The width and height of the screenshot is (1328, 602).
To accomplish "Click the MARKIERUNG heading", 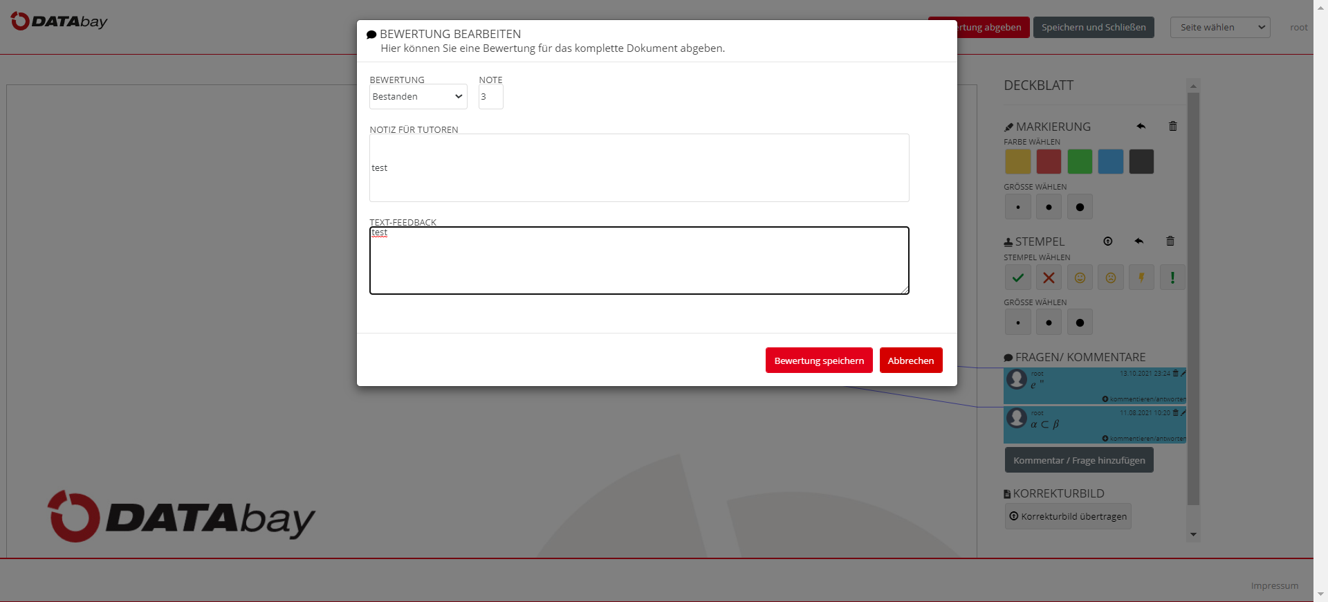I will [x=1053, y=127].
